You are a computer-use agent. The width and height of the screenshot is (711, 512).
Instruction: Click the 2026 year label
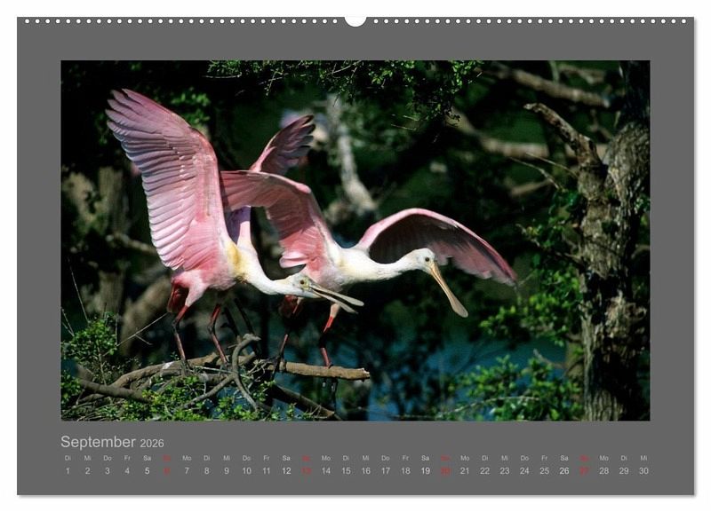pyautogui.click(x=152, y=444)
